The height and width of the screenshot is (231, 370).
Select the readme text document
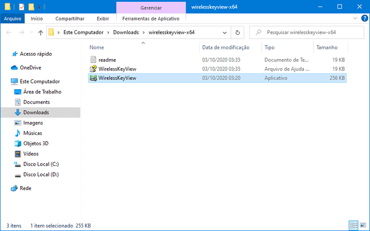107,60
